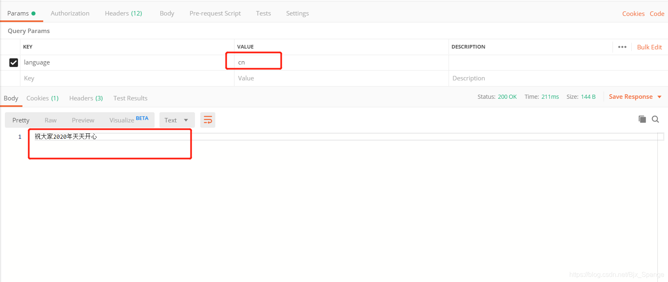668x282 pixels.
Task: Click the '144 B' size value
Action: coord(588,97)
